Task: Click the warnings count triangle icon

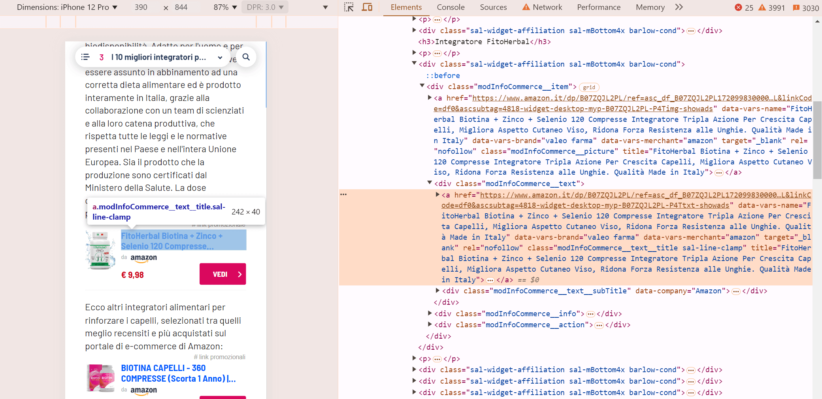Action: point(762,7)
